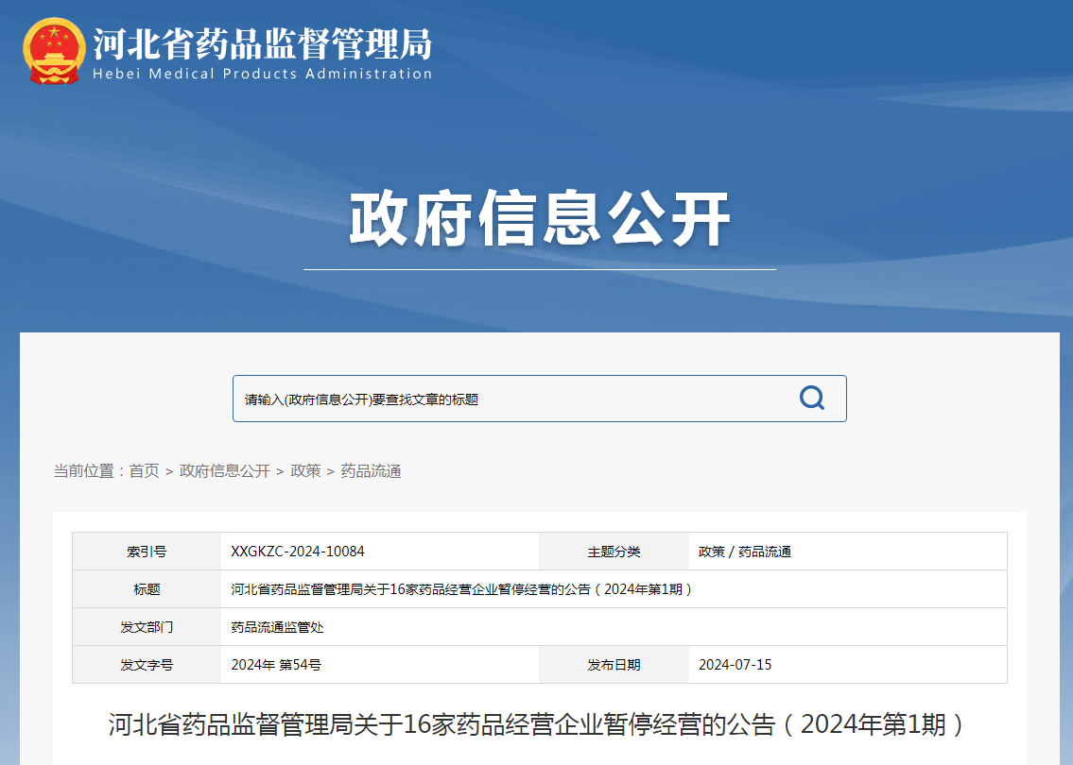The image size is (1073, 765).
Task: Click the 标题 label cell
Action: [147, 589]
